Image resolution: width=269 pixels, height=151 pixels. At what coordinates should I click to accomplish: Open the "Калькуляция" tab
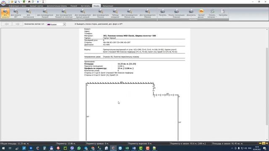tap(108, 6)
